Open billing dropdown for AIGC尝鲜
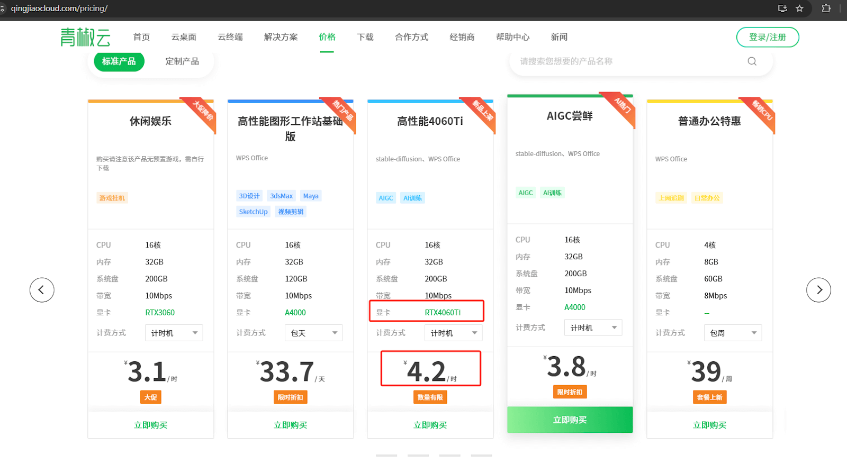 [593, 327]
